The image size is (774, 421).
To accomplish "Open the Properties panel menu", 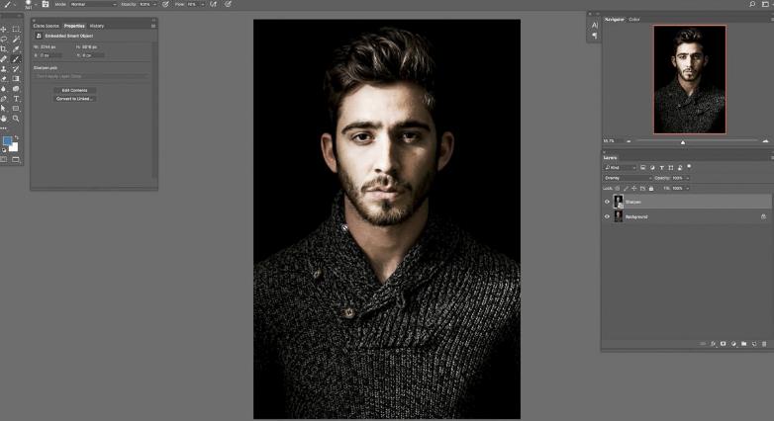I will coord(153,26).
